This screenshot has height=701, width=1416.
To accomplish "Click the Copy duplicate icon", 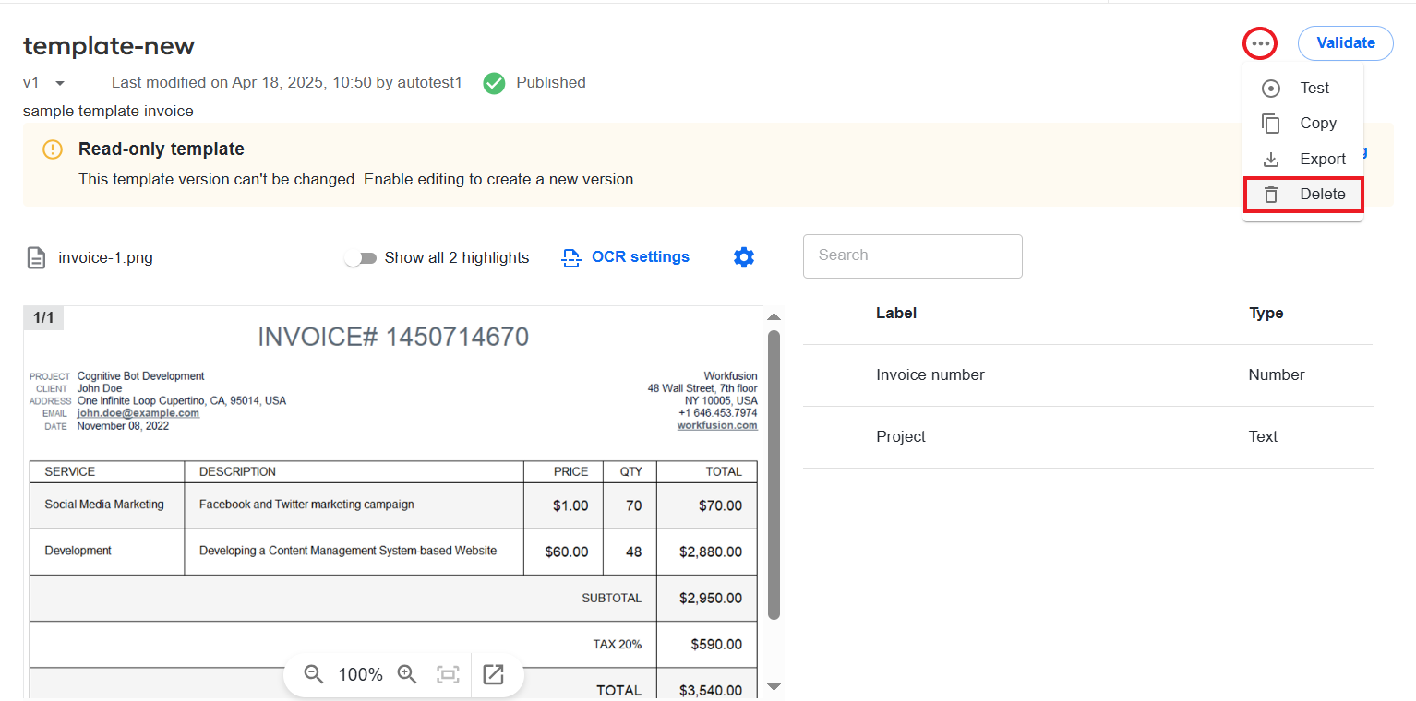I will [x=1271, y=124].
